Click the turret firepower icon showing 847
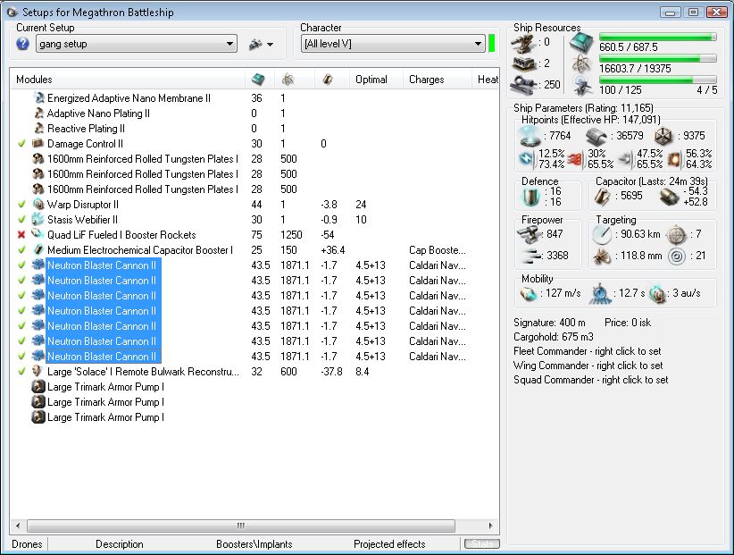734x555 pixels. [529, 234]
